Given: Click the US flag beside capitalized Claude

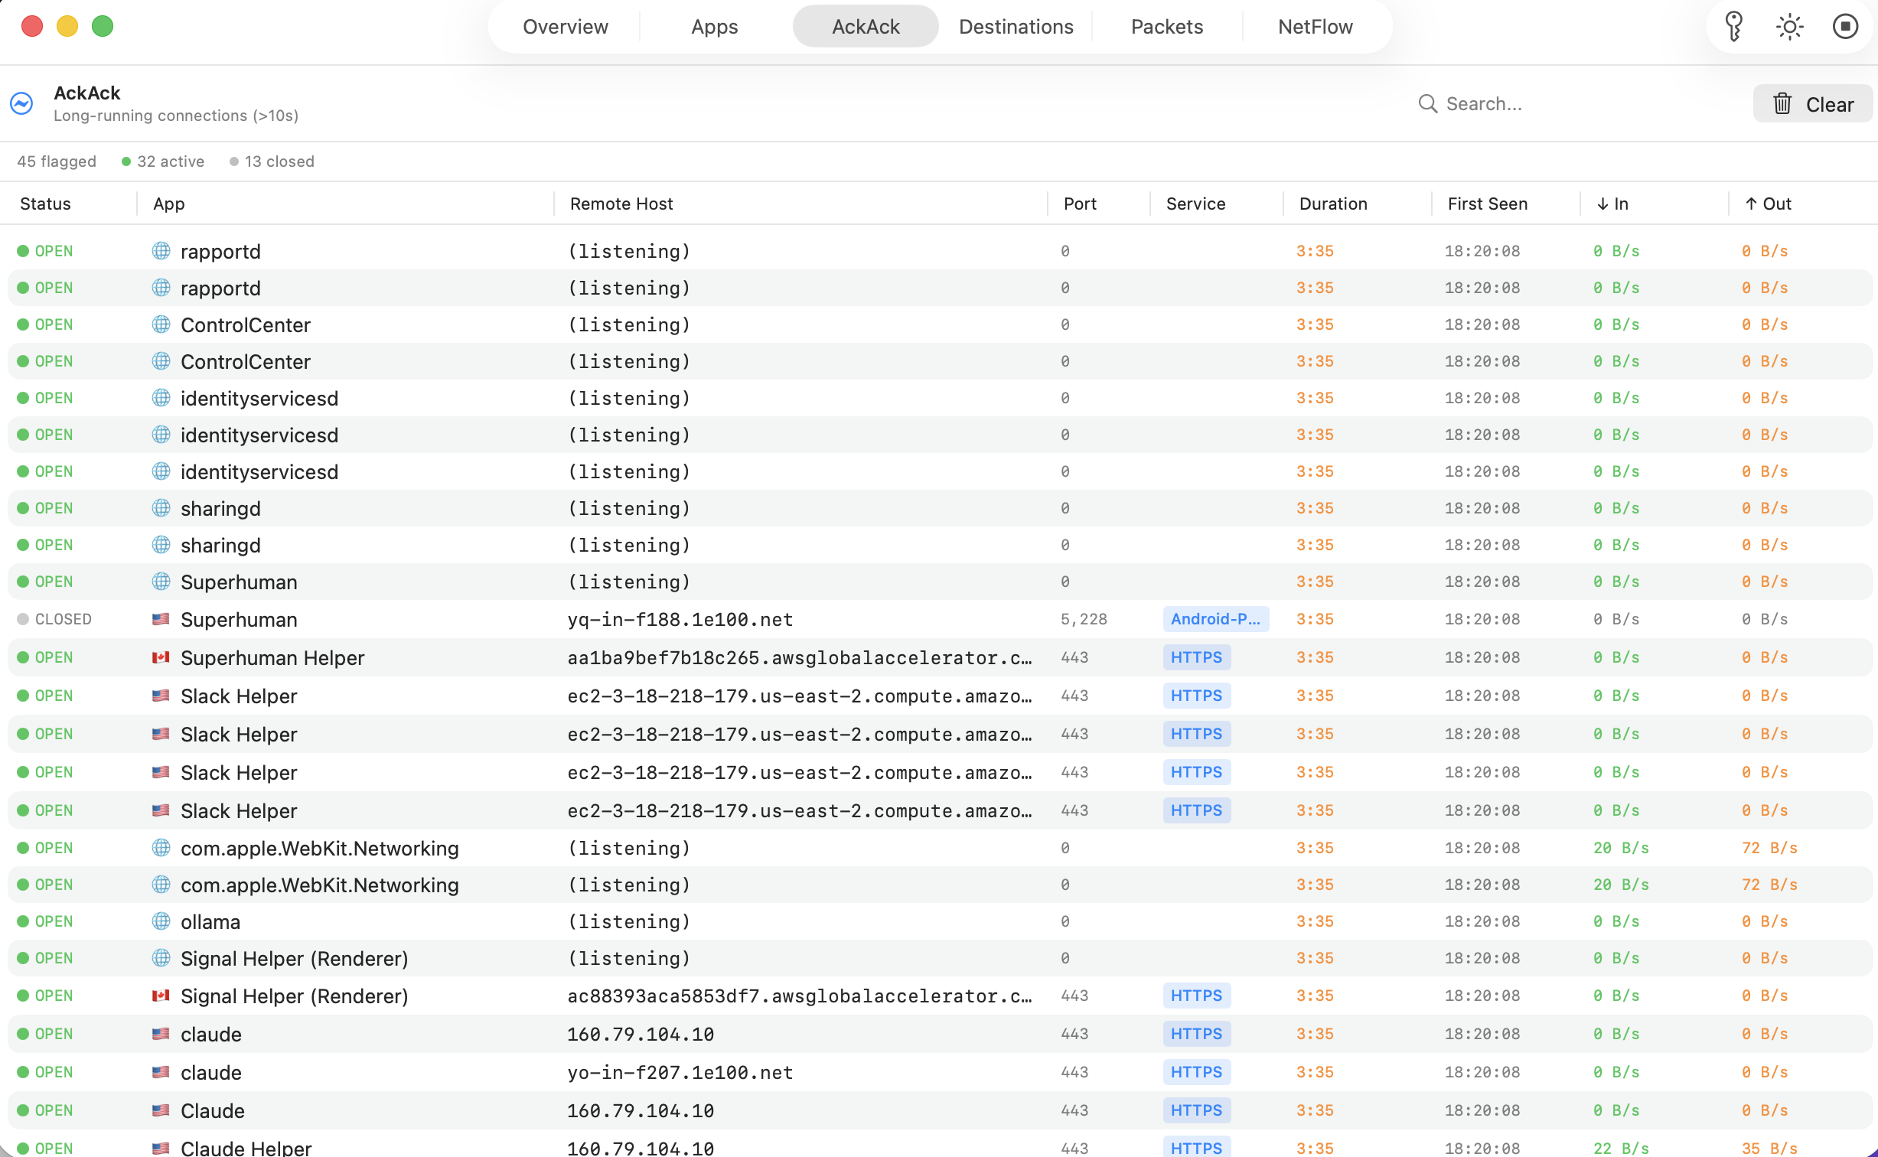Looking at the screenshot, I should [161, 1110].
